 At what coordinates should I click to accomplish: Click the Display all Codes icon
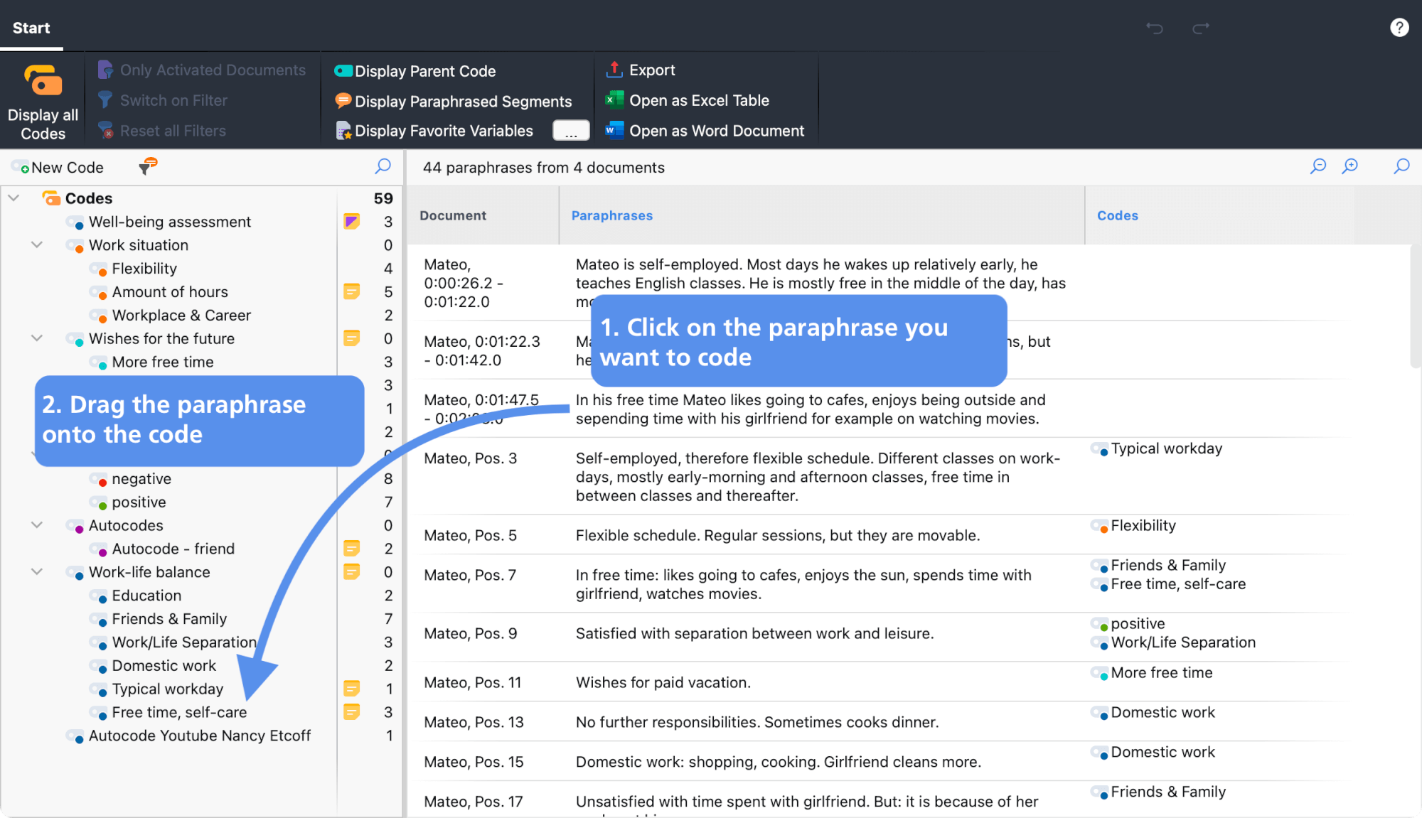[43, 81]
